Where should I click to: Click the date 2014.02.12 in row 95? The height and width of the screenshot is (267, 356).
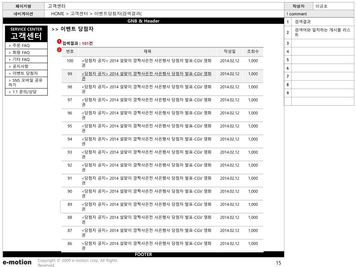(x=229, y=126)
